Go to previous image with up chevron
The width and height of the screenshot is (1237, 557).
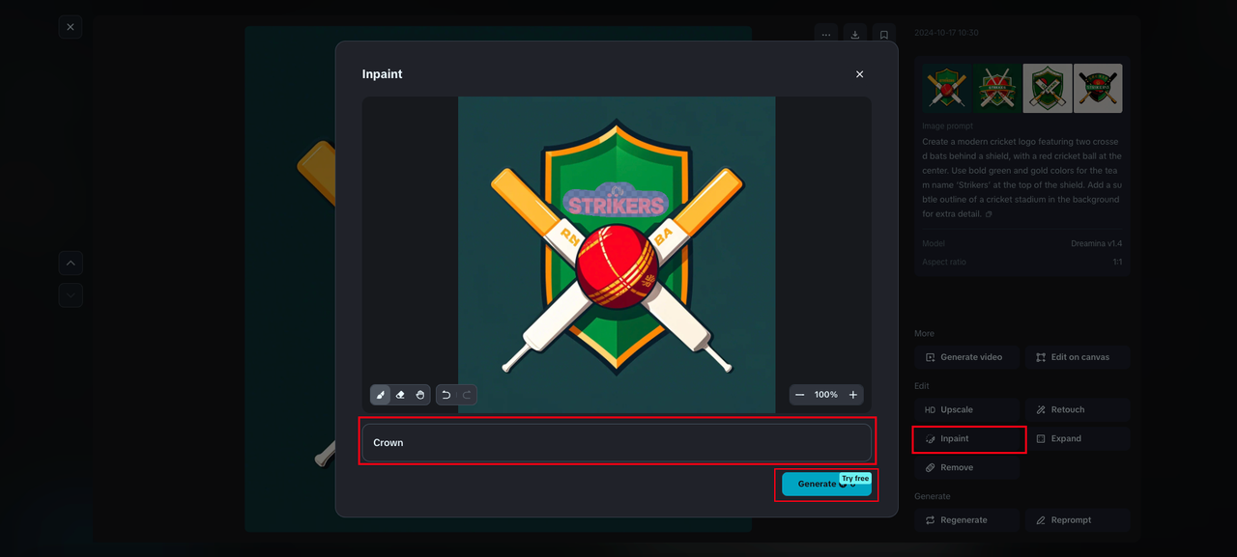click(x=70, y=263)
